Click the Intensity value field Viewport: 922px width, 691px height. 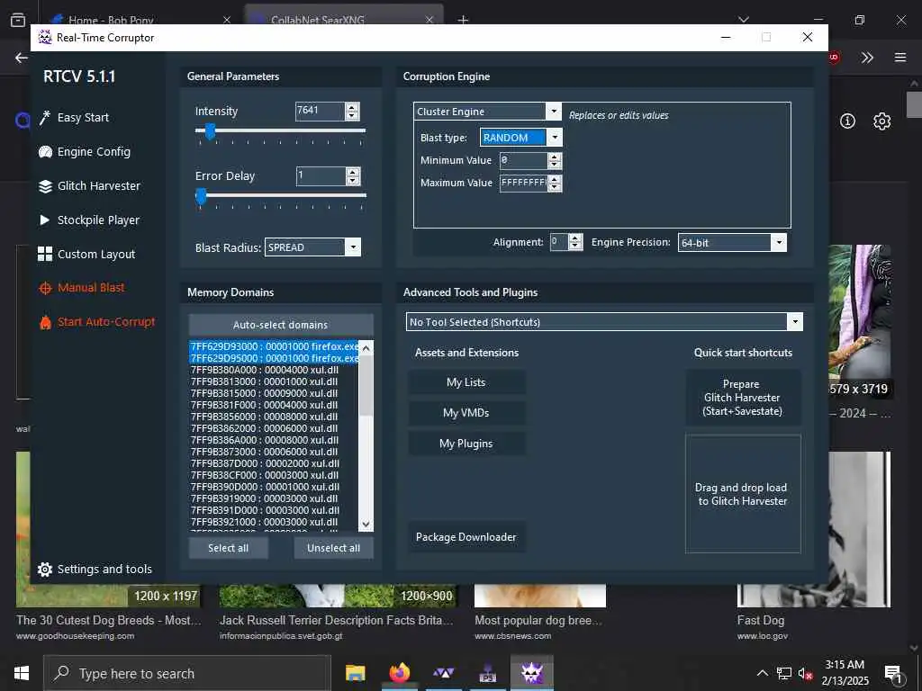[320, 111]
